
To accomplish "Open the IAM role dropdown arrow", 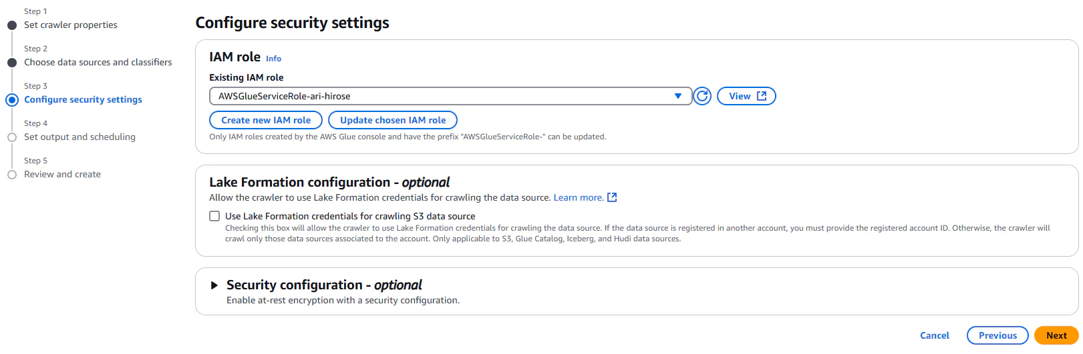I will click(678, 96).
